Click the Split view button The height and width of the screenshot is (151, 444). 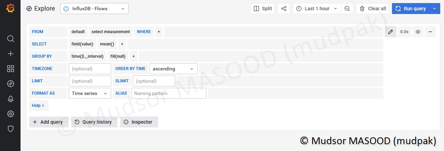click(263, 9)
